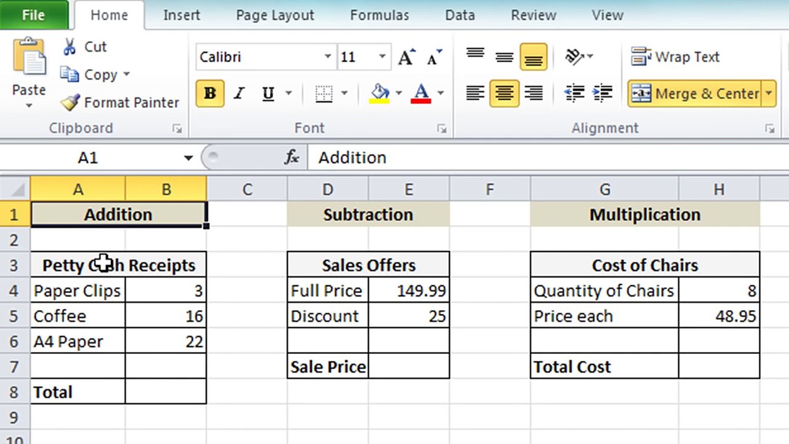
Task: Open Font dialog launcher
Action: click(441, 129)
